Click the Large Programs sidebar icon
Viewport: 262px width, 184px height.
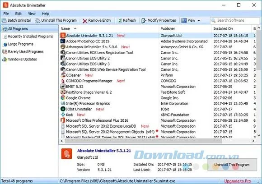tap(5, 44)
